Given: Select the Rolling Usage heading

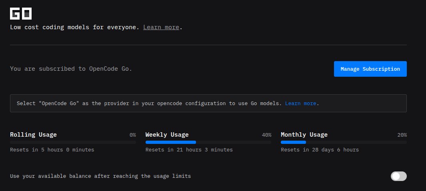Looking at the screenshot, I should click(x=34, y=135).
